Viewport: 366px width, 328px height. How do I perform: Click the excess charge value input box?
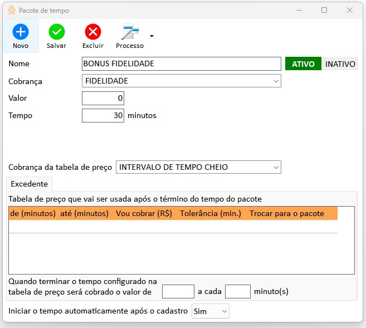[x=178, y=291]
